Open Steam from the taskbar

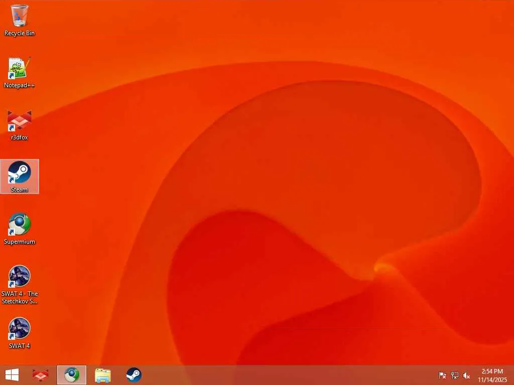134,375
